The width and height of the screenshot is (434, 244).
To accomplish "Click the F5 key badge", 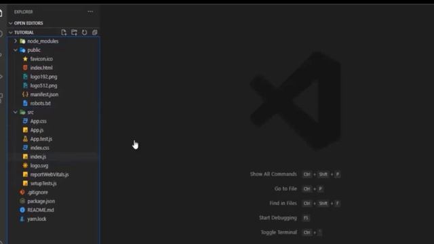I will pos(306,218).
